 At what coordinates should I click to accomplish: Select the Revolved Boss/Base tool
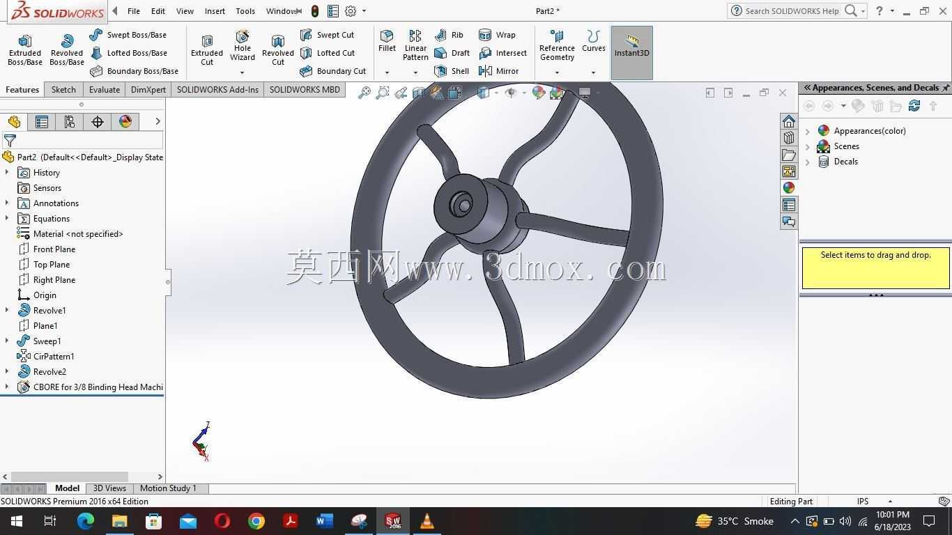tap(67, 50)
